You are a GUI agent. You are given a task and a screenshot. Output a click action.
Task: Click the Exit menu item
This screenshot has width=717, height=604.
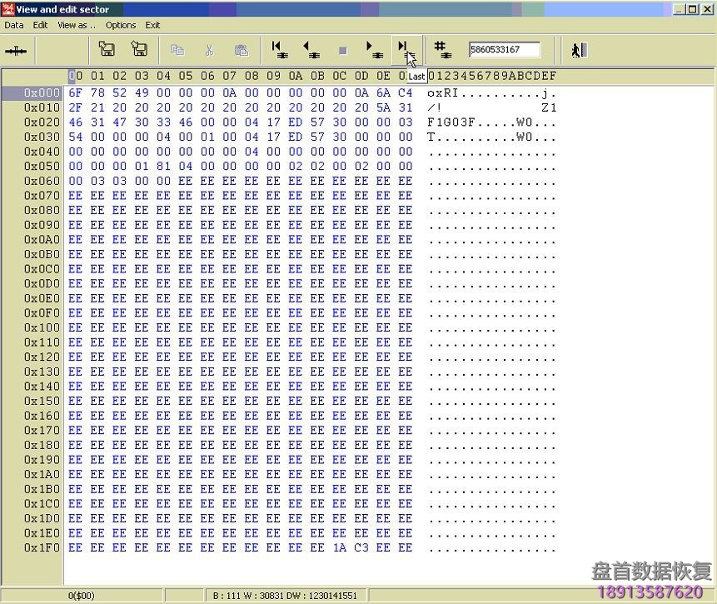153,25
